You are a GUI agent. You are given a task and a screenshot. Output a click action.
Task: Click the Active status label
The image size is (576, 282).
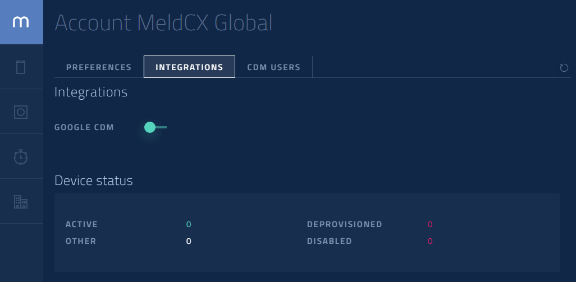pos(81,224)
